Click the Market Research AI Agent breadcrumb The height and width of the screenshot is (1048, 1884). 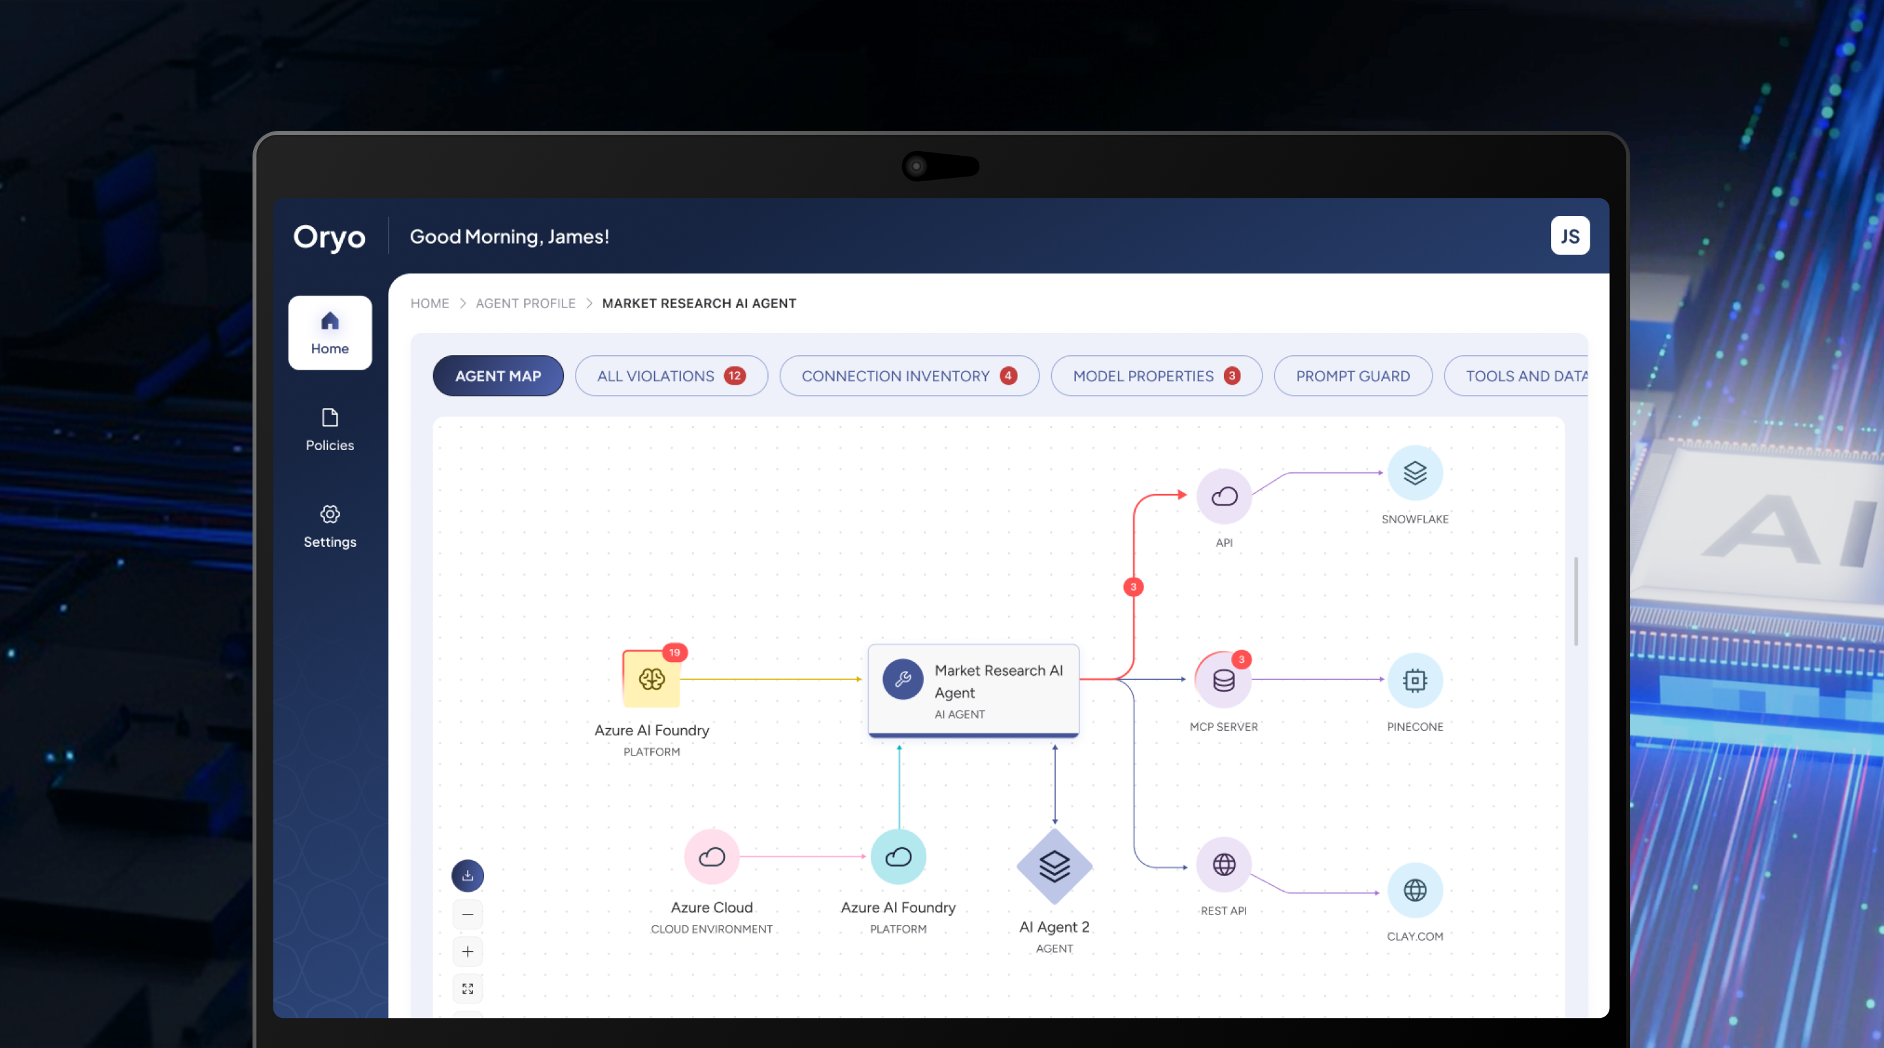point(699,304)
